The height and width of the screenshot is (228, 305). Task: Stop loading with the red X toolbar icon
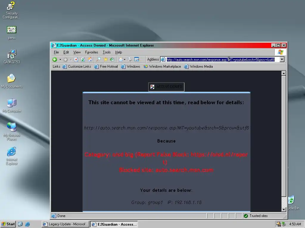point(76,59)
